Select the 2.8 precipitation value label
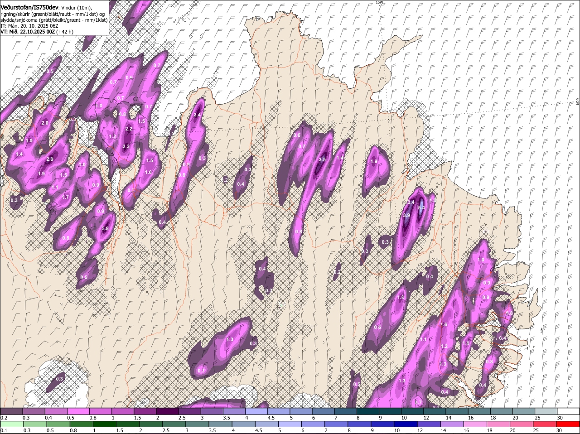580x434 pixels. click(x=105, y=229)
